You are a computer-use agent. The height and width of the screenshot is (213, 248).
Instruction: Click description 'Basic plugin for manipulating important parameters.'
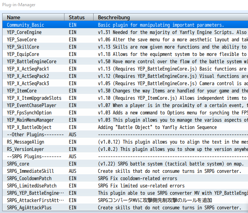tap(161, 25)
